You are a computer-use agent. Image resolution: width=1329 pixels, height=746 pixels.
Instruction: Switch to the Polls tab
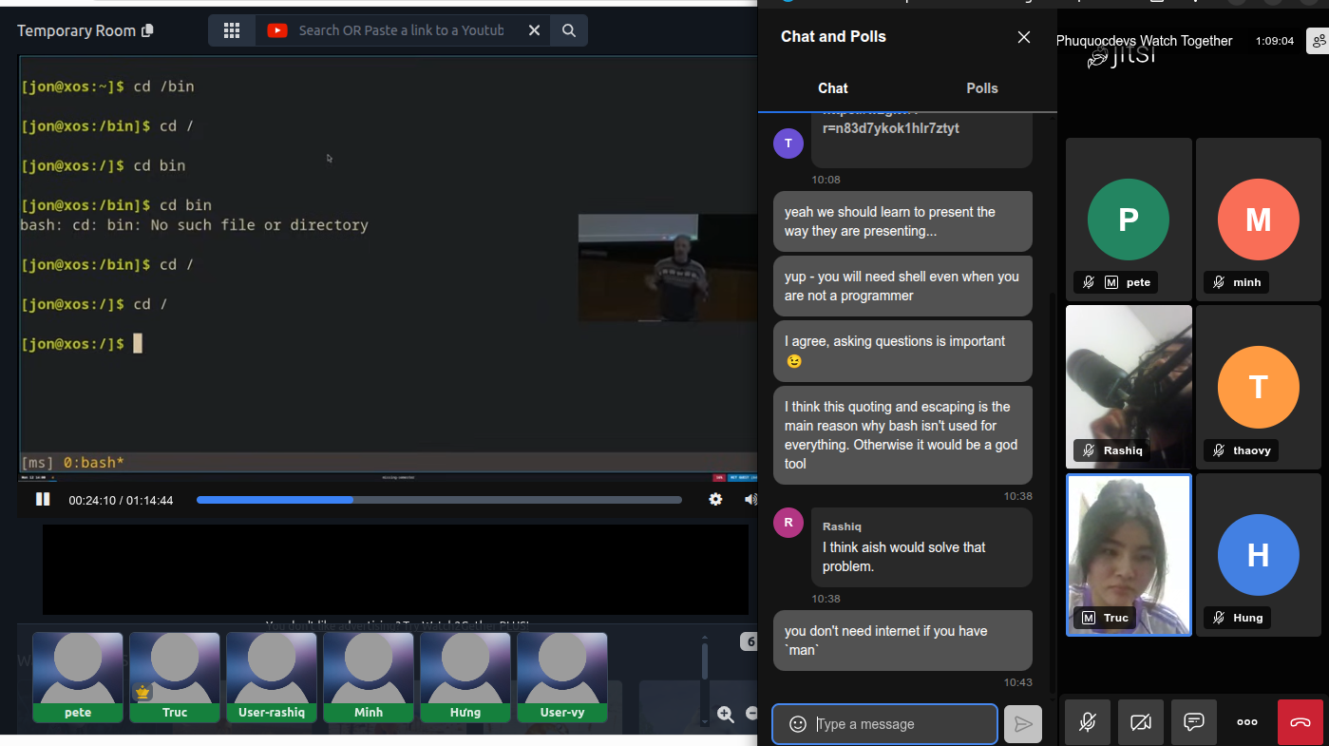pos(981,88)
